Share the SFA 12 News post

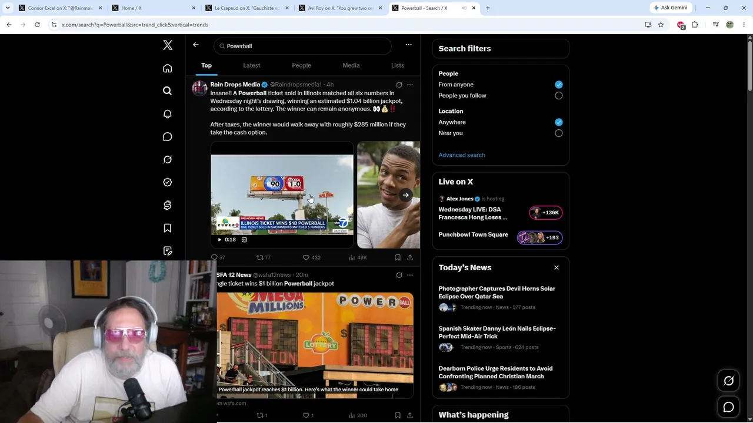[x=410, y=415]
